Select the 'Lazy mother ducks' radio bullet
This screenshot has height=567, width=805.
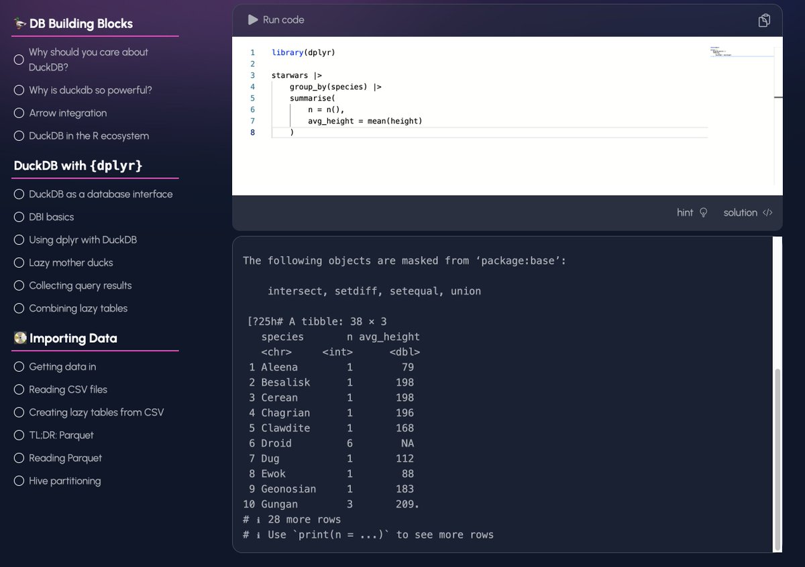click(x=20, y=262)
